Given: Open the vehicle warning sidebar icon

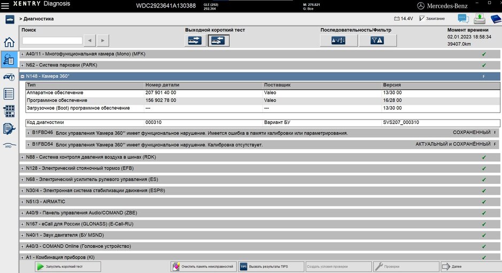Looking at the screenshot, I should (9, 77).
